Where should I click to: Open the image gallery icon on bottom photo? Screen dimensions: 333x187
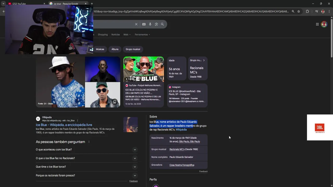click(114, 102)
